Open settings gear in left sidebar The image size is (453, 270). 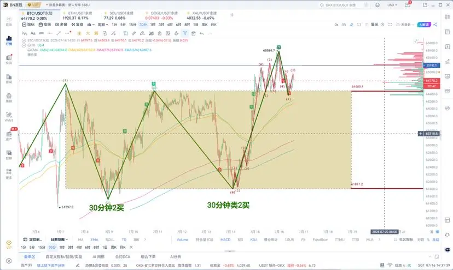[9, 261]
